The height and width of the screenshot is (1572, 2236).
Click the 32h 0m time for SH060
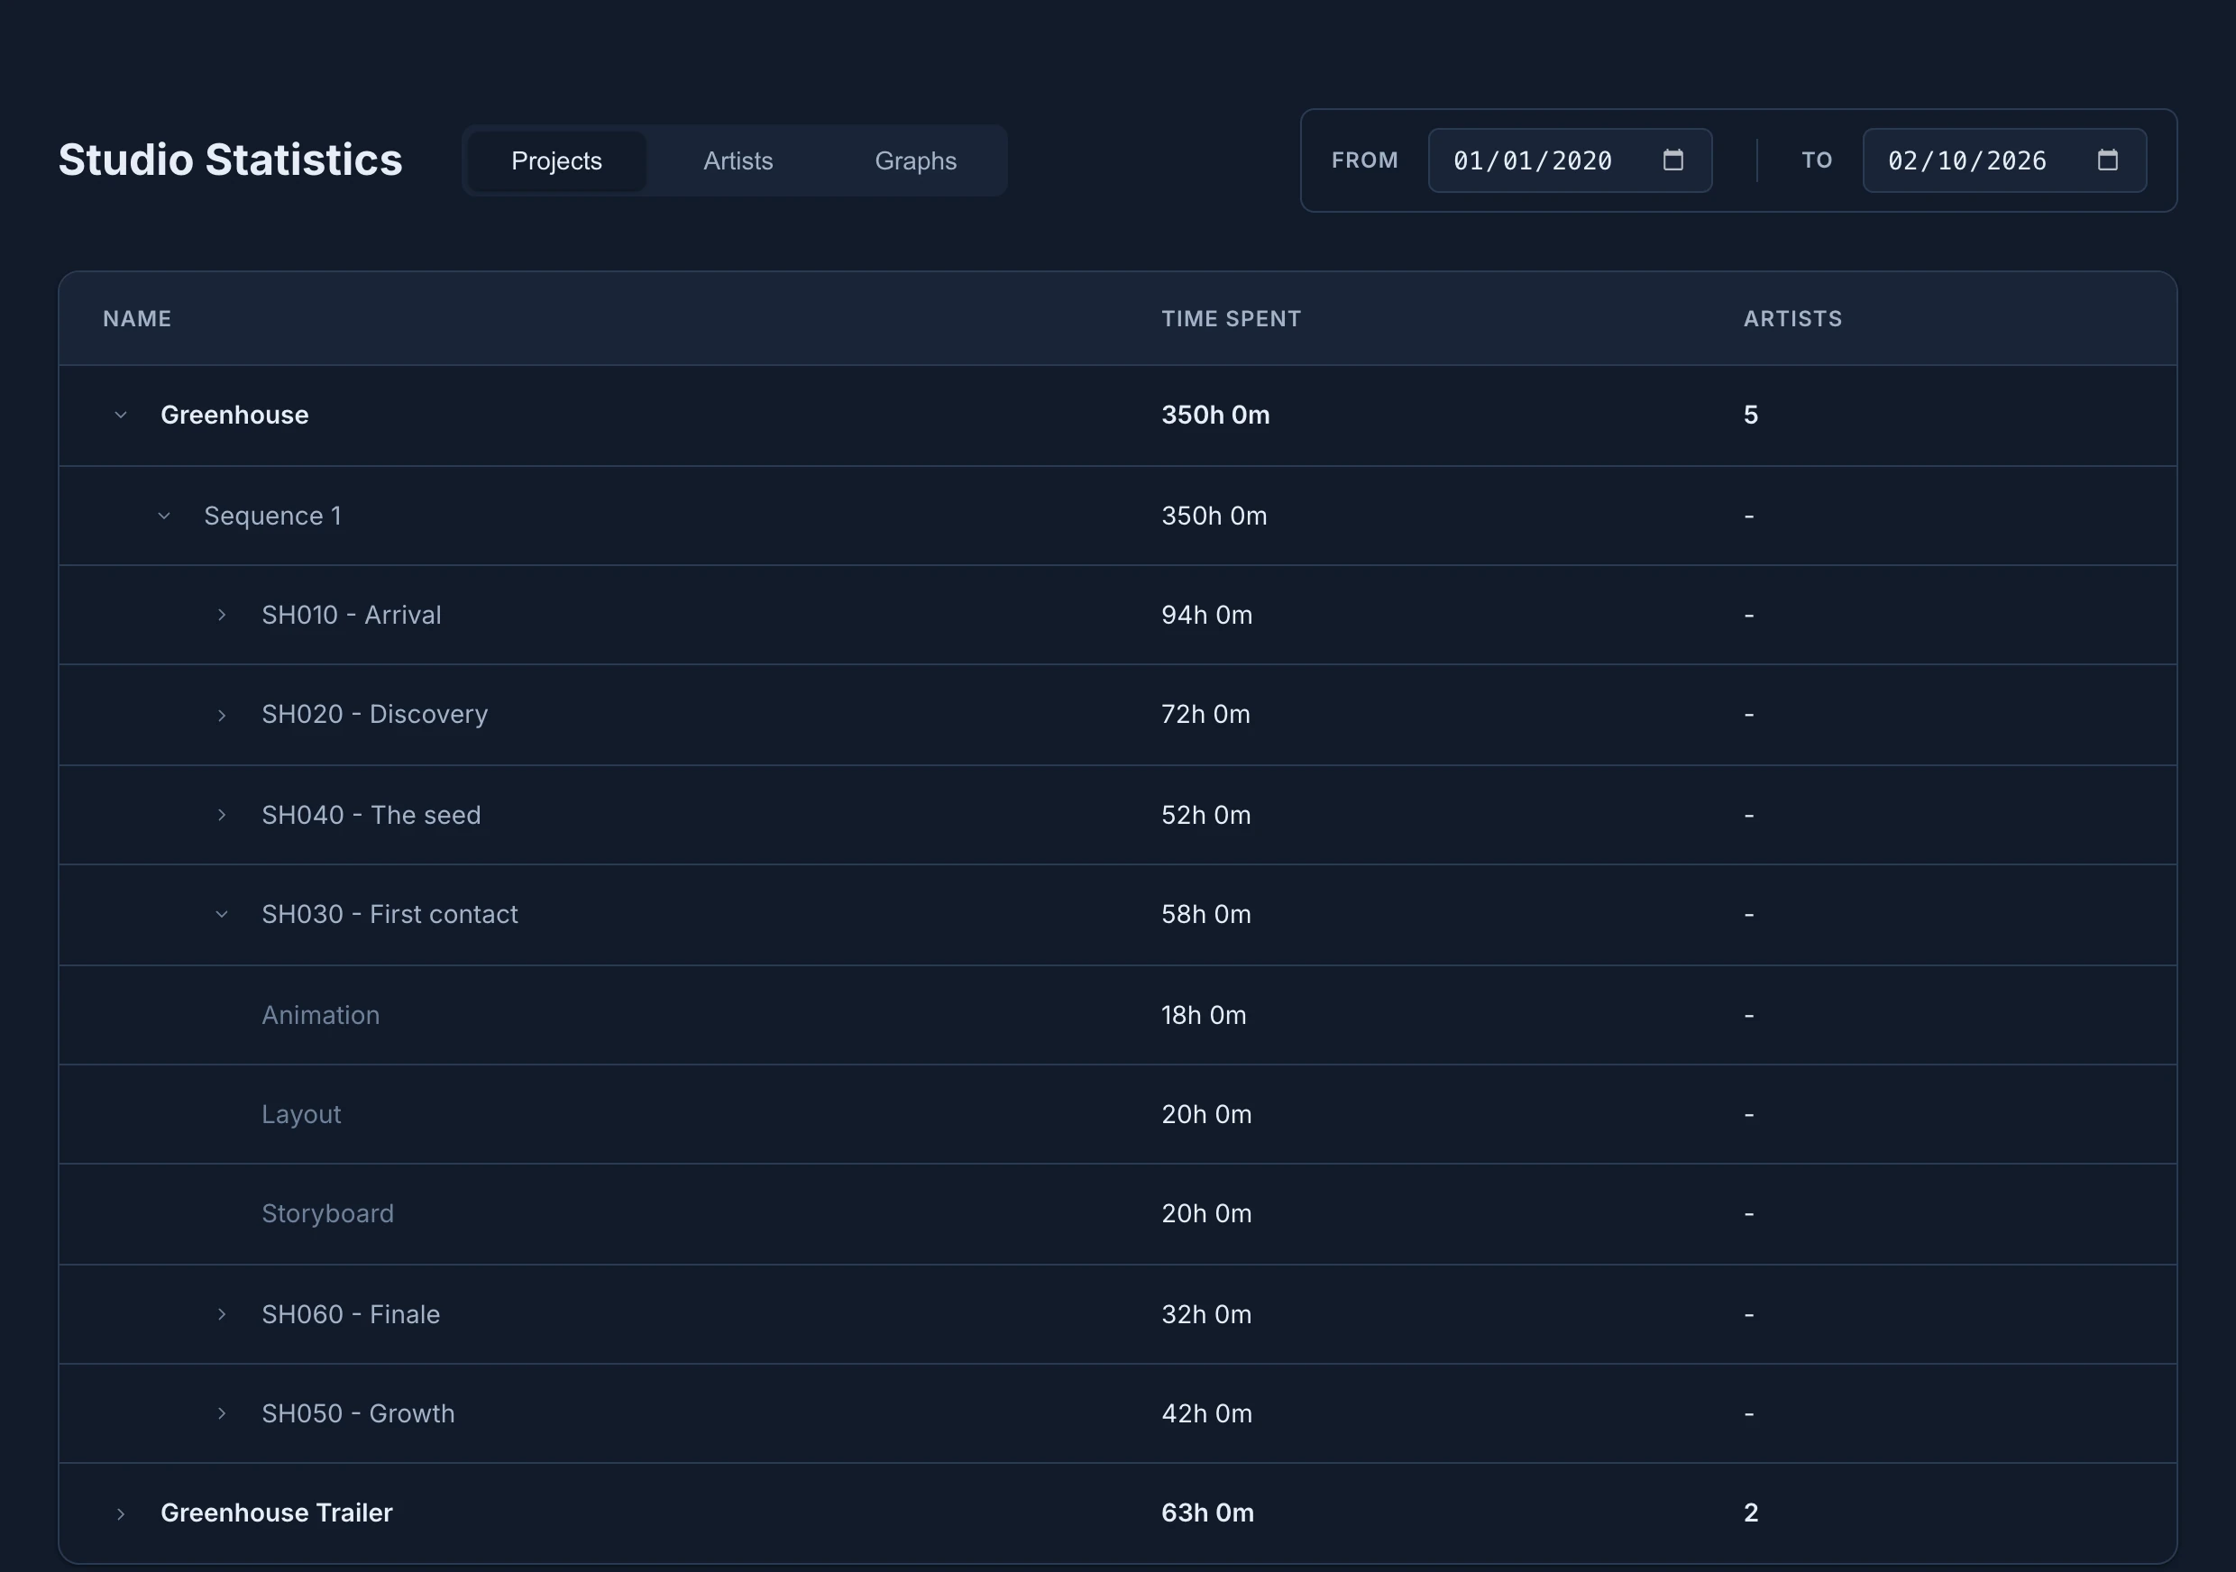tap(1206, 1314)
